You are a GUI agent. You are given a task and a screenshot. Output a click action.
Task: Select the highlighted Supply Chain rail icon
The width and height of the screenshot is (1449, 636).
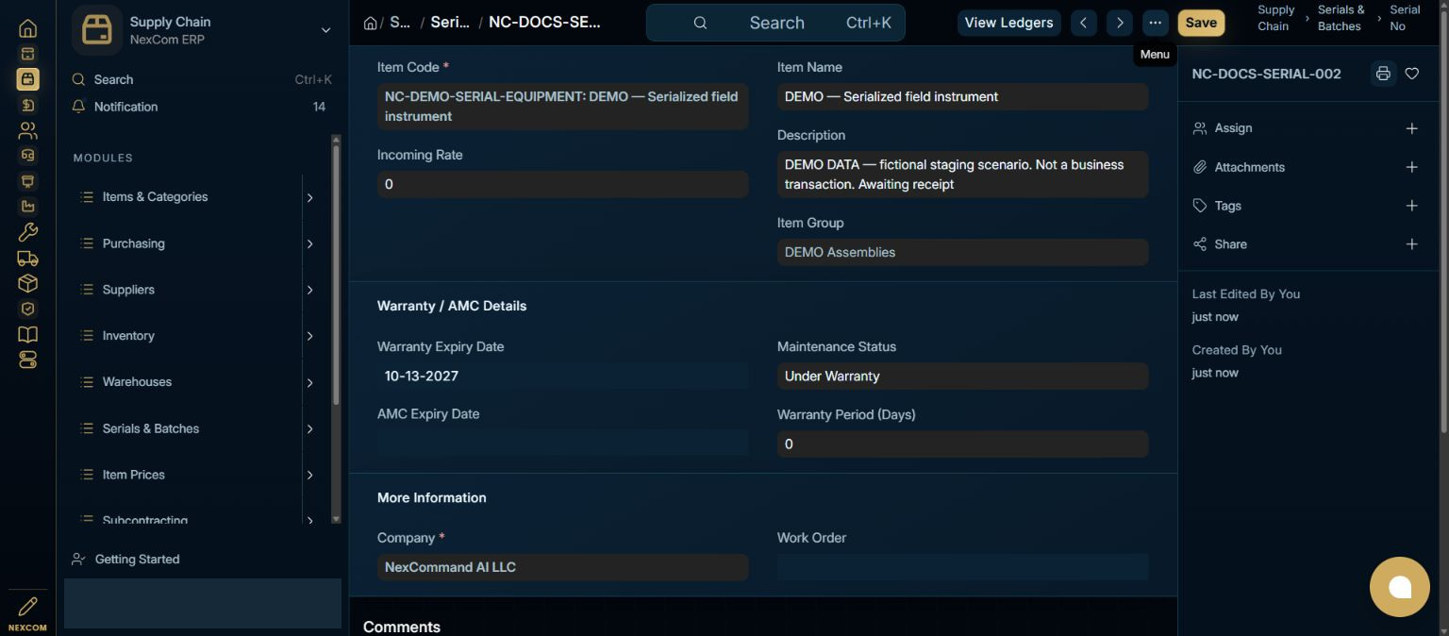[x=27, y=79]
